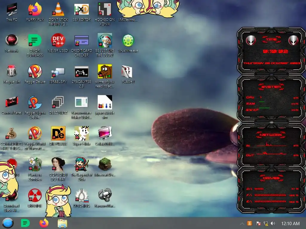306x229 pixels.
Task: Open the network status tray icon
Action: (x=265, y=223)
